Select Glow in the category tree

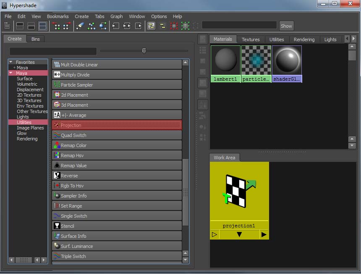22,133
